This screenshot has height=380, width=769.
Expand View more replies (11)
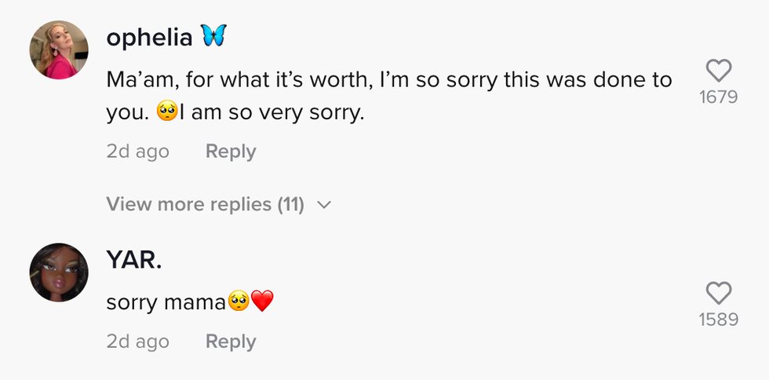pyautogui.click(x=205, y=205)
